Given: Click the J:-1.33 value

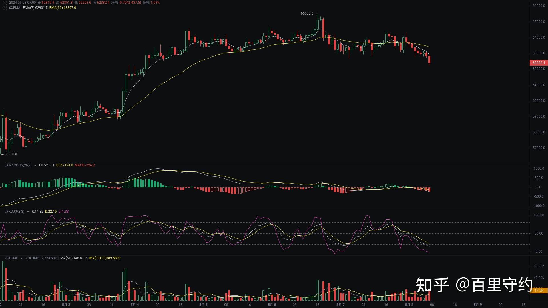Looking at the screenshot, I should click(63, 212).
